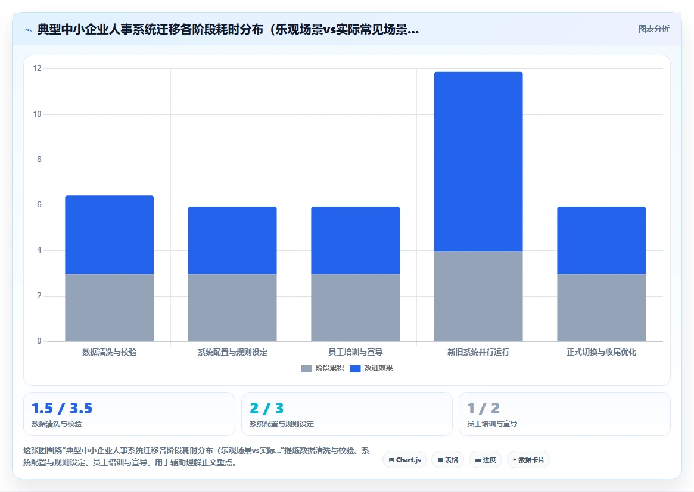
Task: Click the gray segment of 新旧系统并行运行 bar
Action: click(478, 297)
